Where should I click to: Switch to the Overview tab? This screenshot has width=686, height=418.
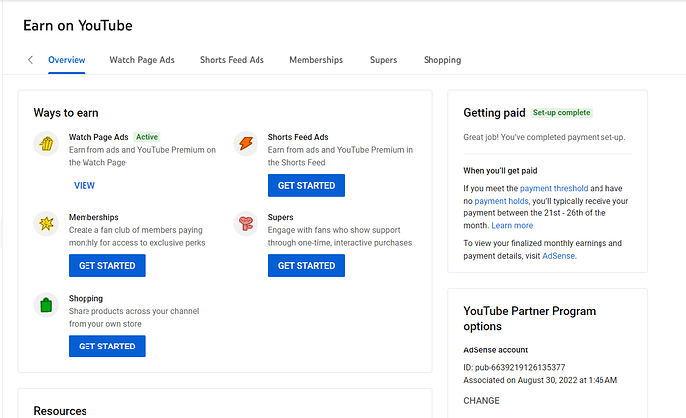[x=67, y=60]
